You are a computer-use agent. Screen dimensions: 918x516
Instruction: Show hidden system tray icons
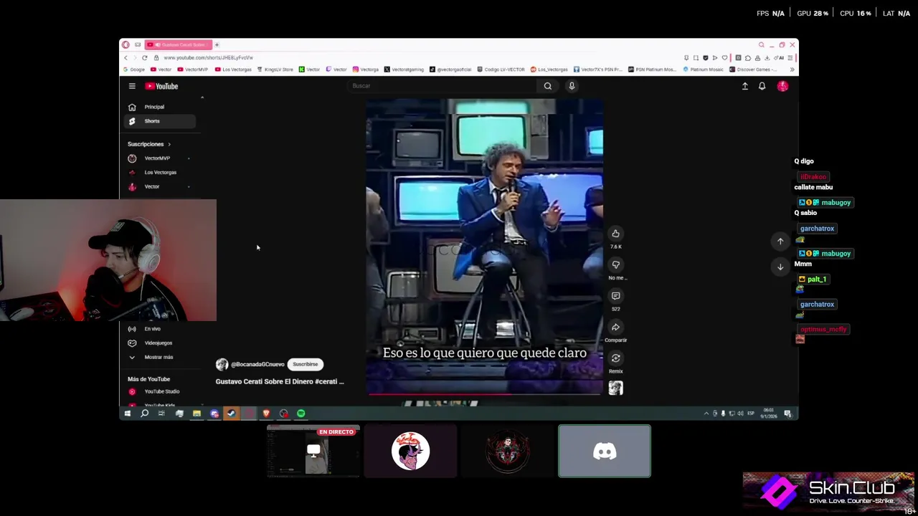point(706,414)
